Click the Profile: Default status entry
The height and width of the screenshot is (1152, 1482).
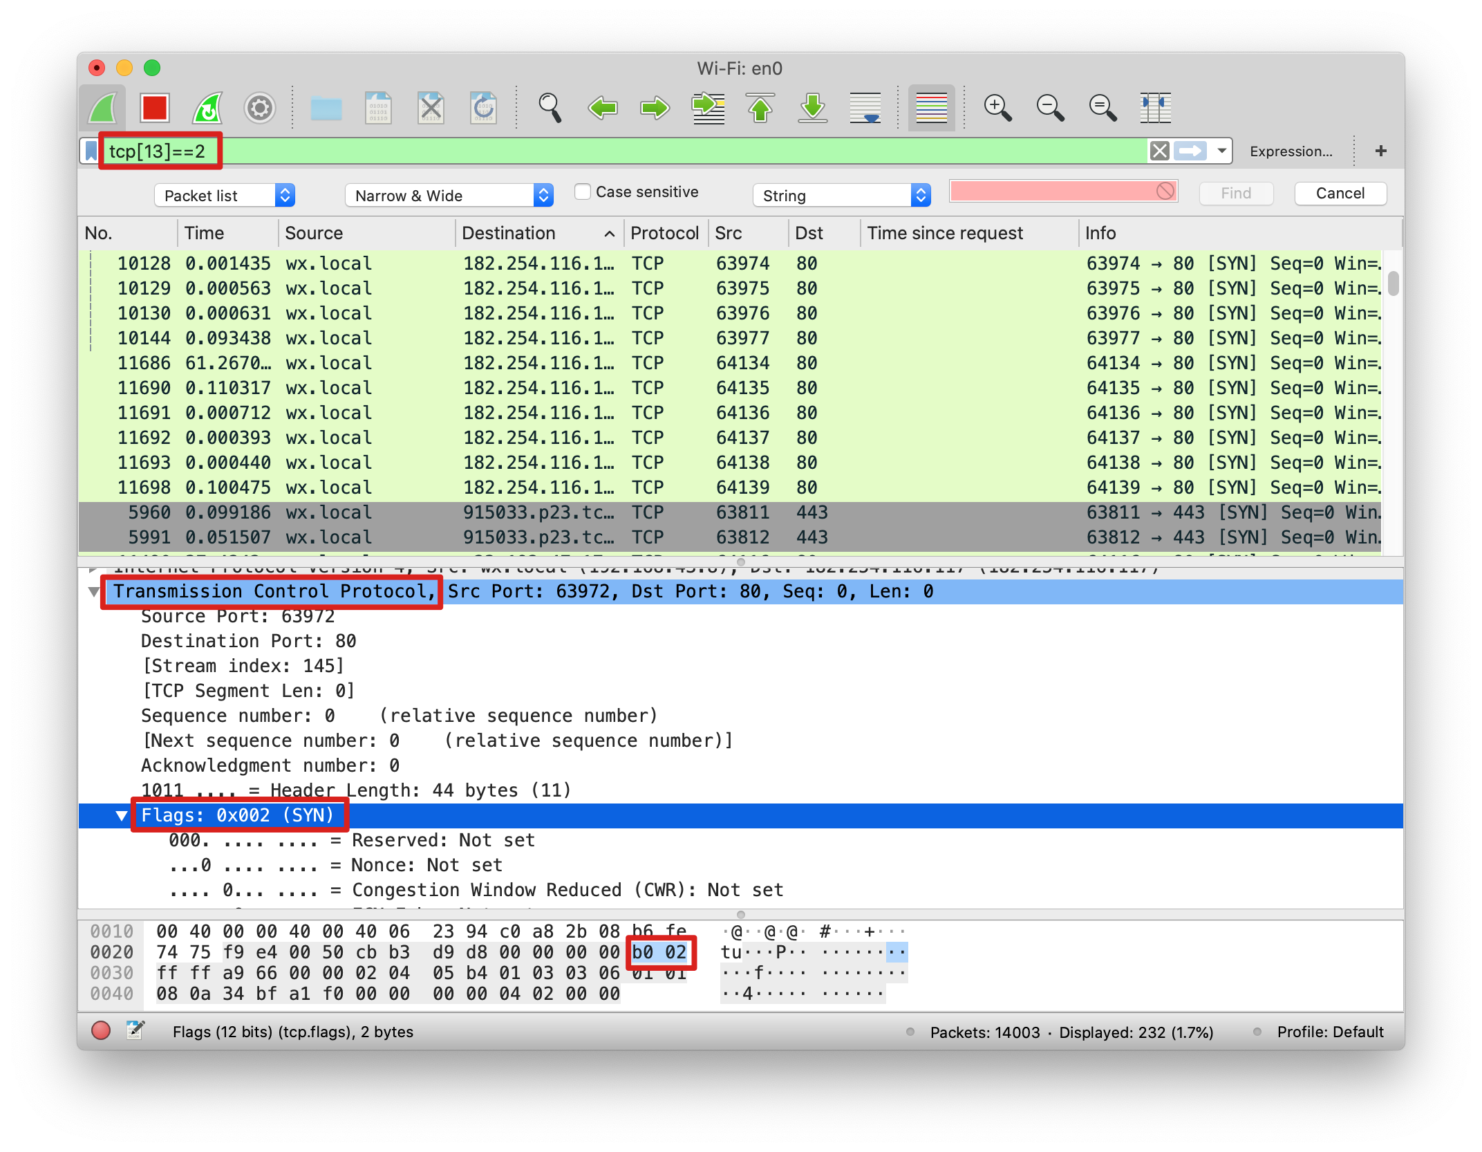(1330, 1032)
